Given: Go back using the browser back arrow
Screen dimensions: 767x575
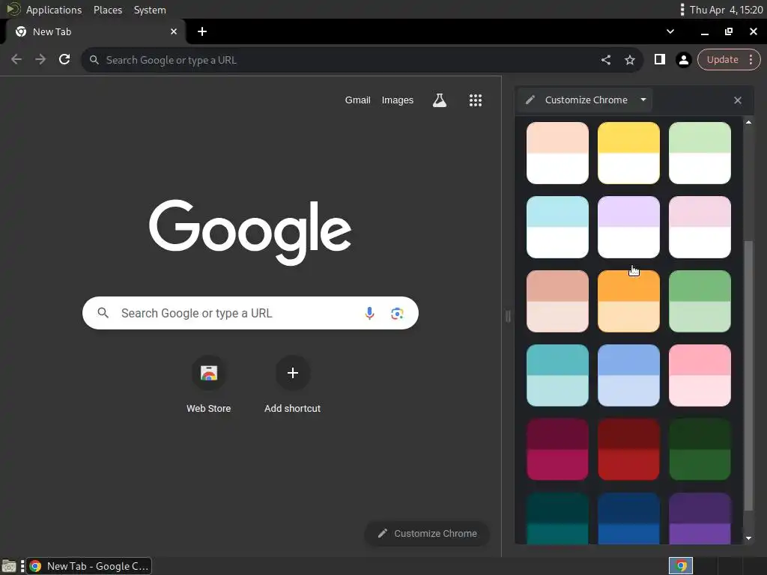Looking at the screenshot, I should pos(16,60).
